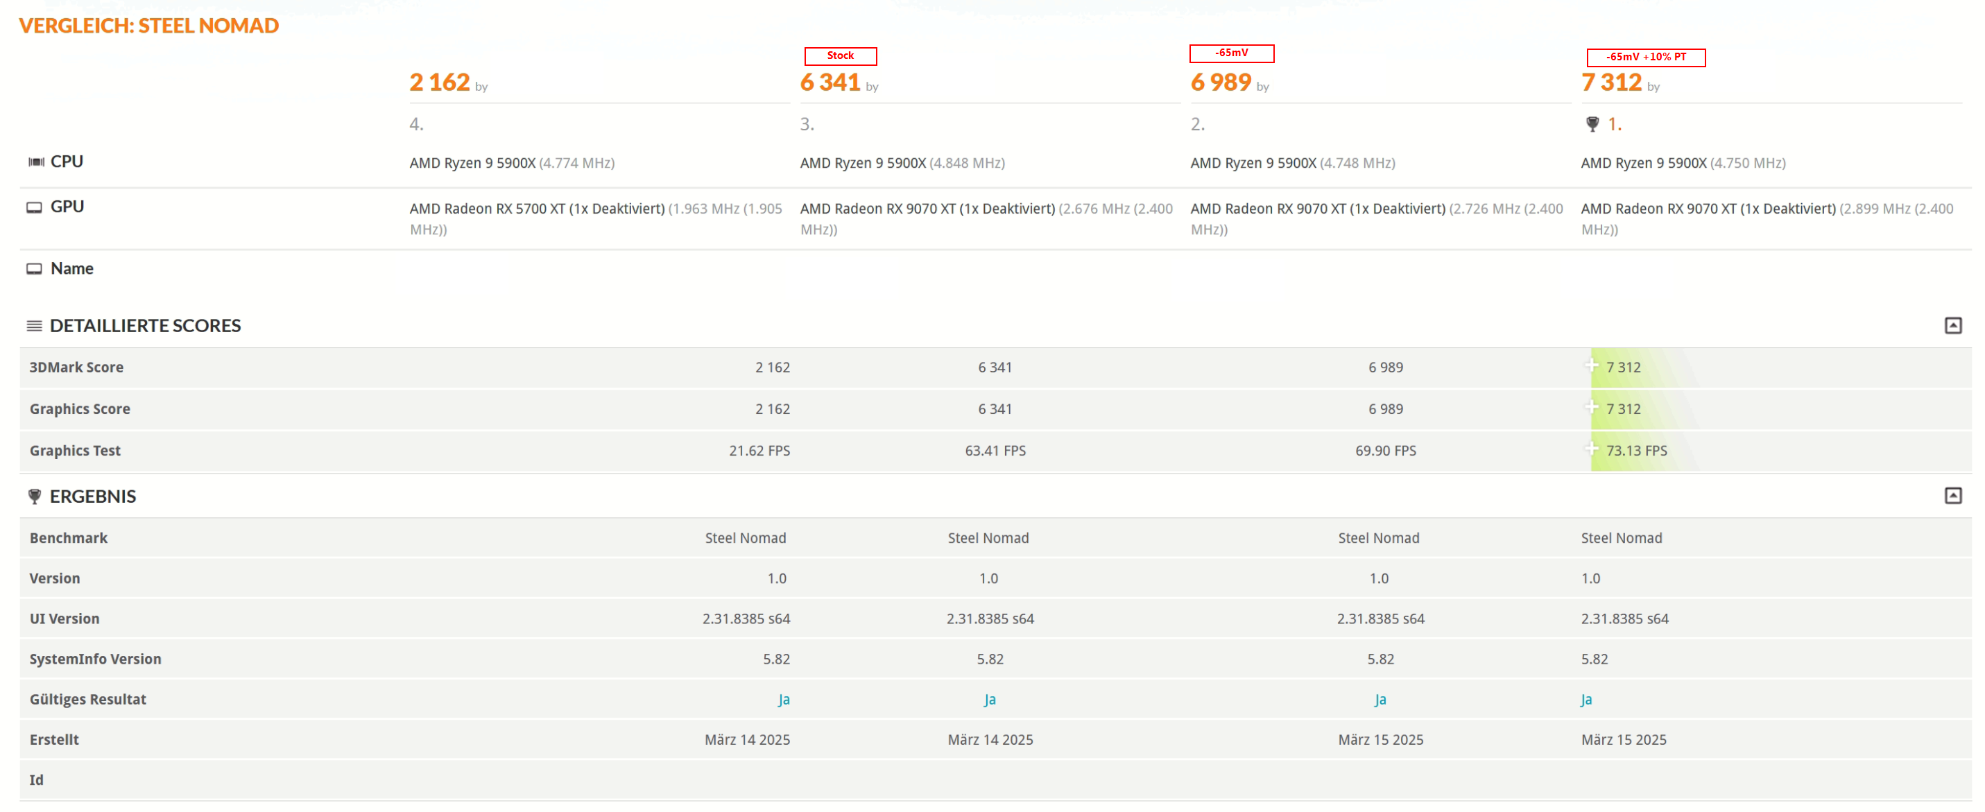This screenshot has width=1985, height=812.
Task: Click the Detaillierte Scores list icon
Action: coord(34,326)
